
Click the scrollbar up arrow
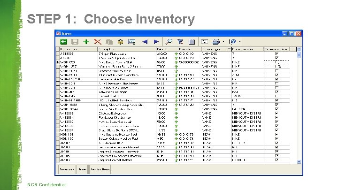coord(299,49)
